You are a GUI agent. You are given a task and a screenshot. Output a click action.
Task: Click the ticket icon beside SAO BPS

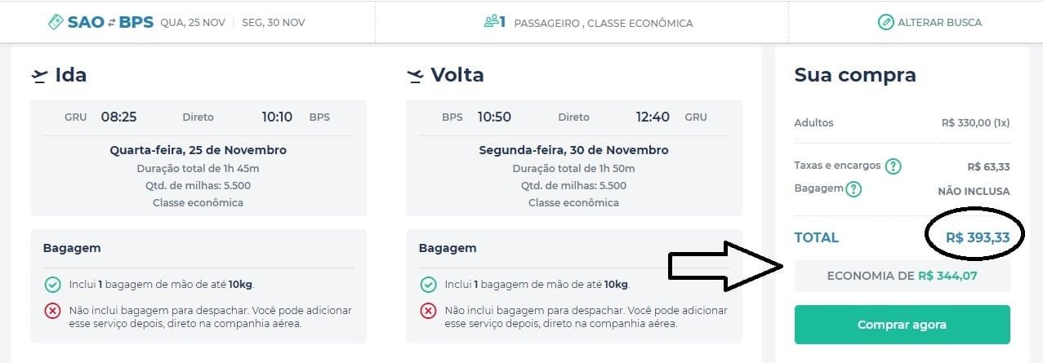[x=56, y=22]
